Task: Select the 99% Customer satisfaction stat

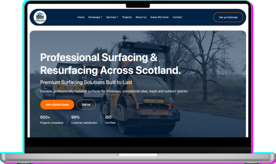Action: pyautogui.click(x=84, y=120)
